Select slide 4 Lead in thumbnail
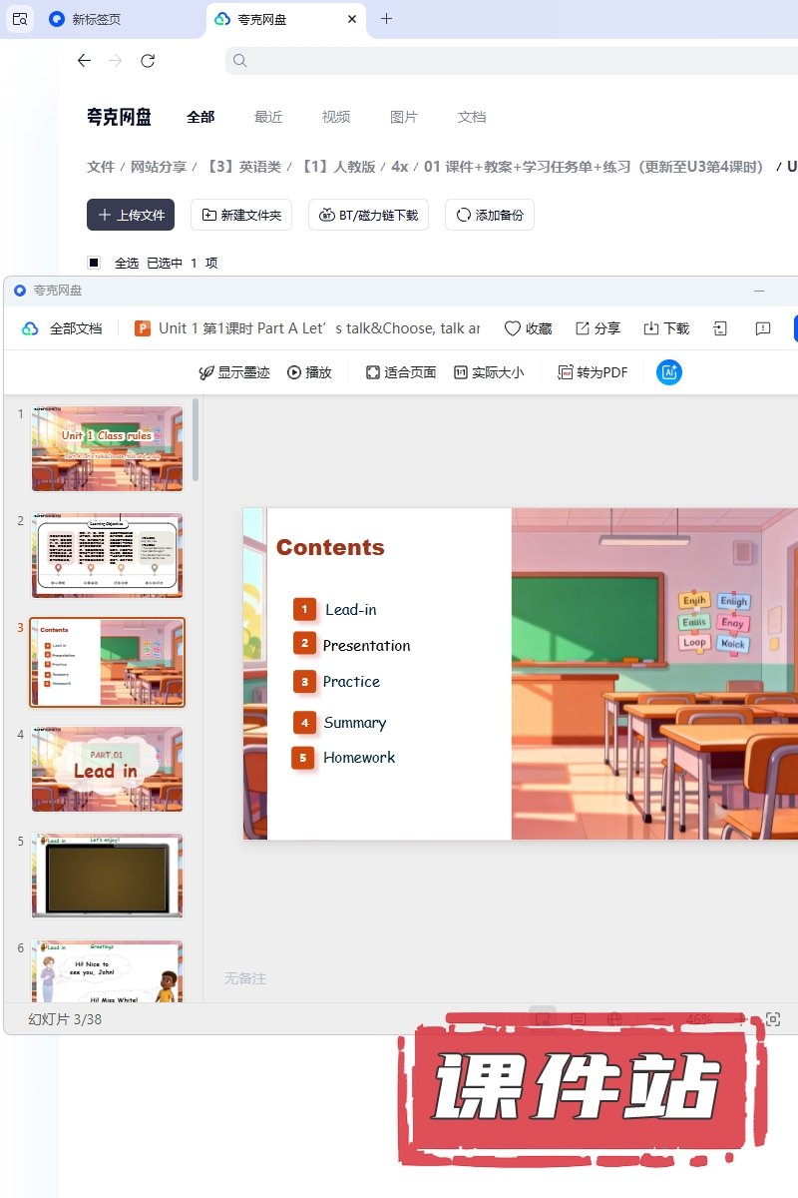Viewport: 798px width, 1198px height. (x=107, y=769)
